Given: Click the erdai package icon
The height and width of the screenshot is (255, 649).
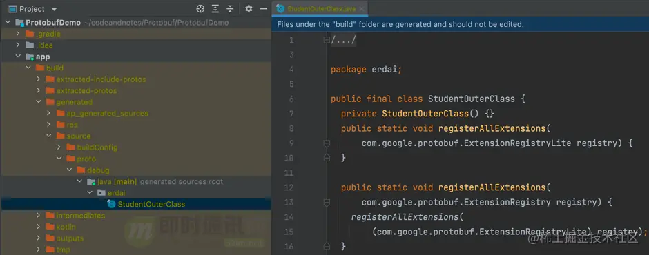Looking at the screenshot, I should [x=101, y=192].
